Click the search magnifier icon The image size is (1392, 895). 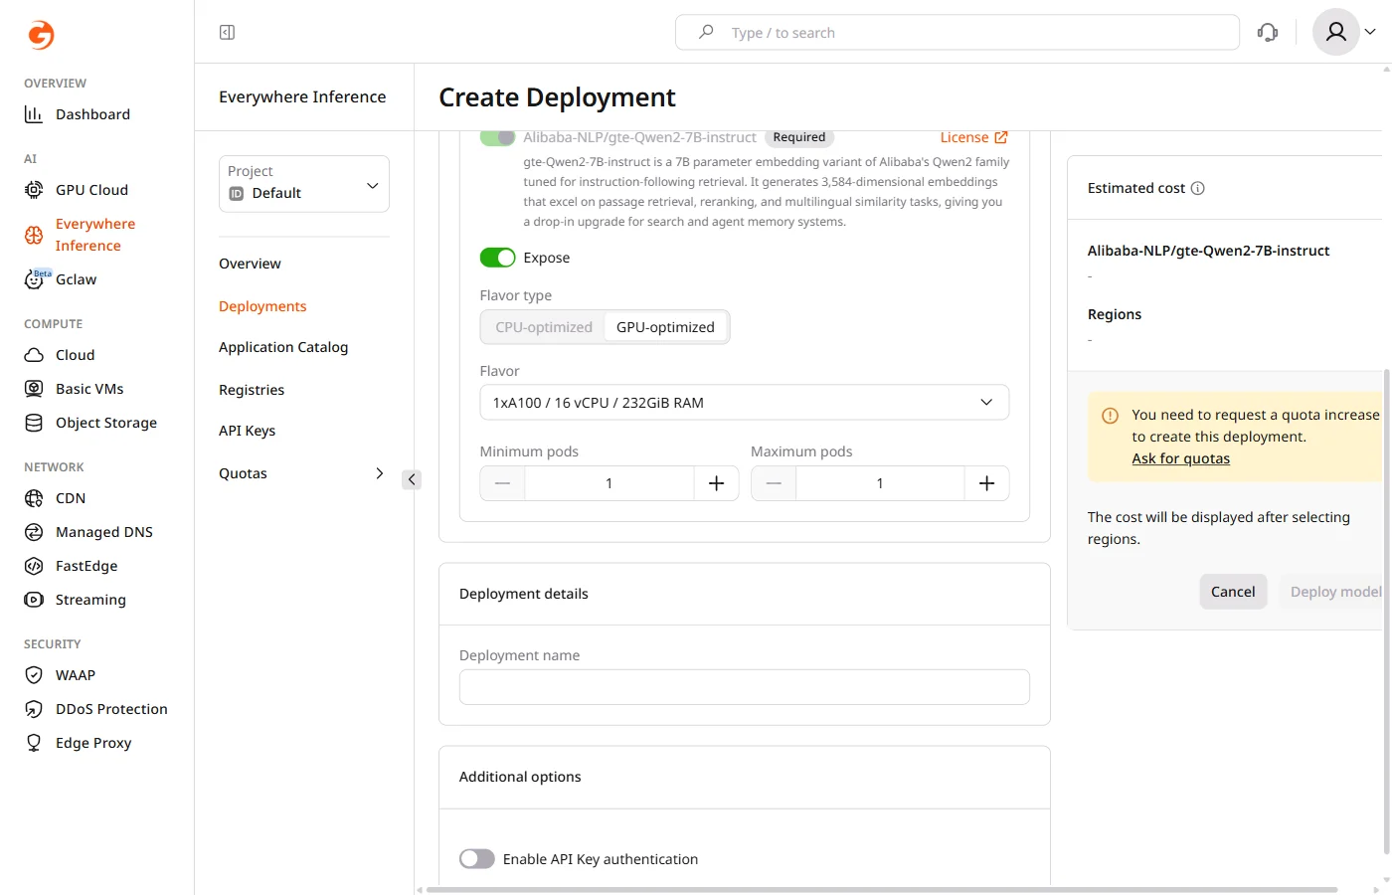tap(706, 32)
